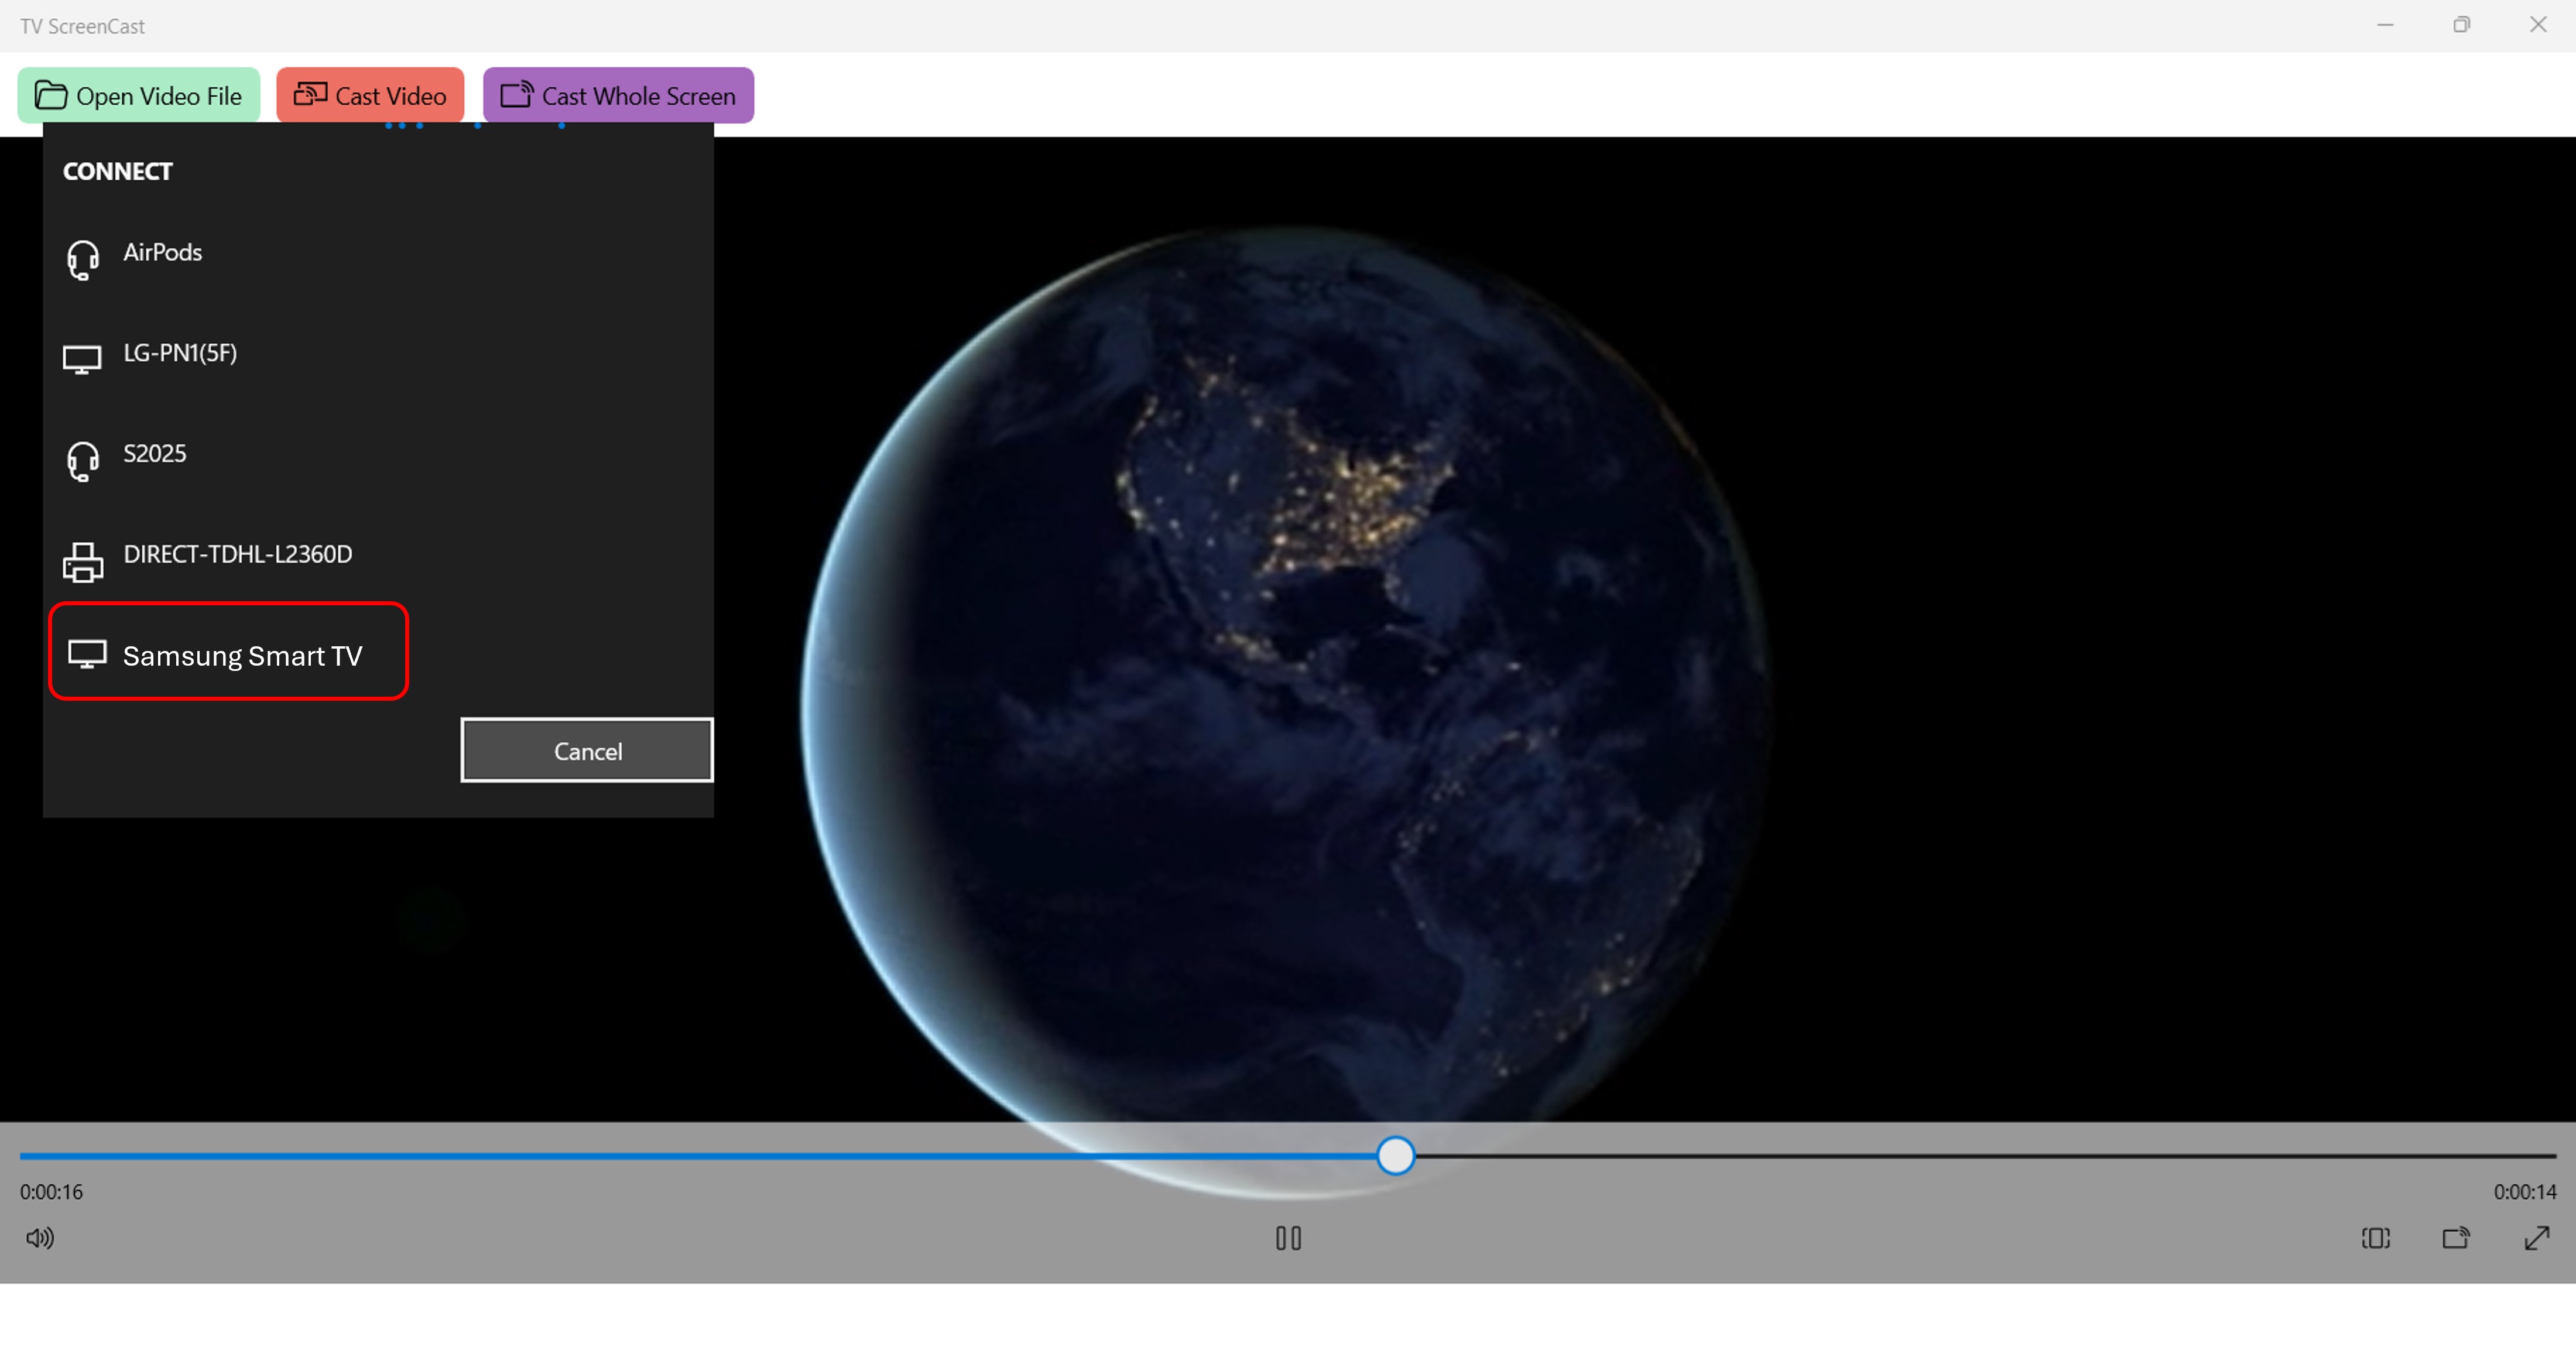Image resolution: width=2576 pixels, height=1367 pixels.
Task: Mute audio using the speaker icon
Action: (x=40, y=1238)
